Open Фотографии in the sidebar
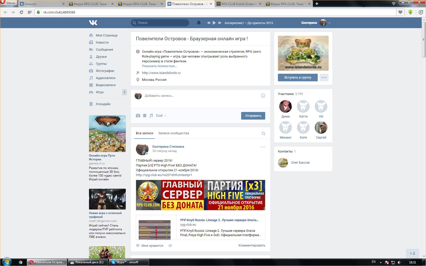Viewport: 426px width, 266px height. 105,71
